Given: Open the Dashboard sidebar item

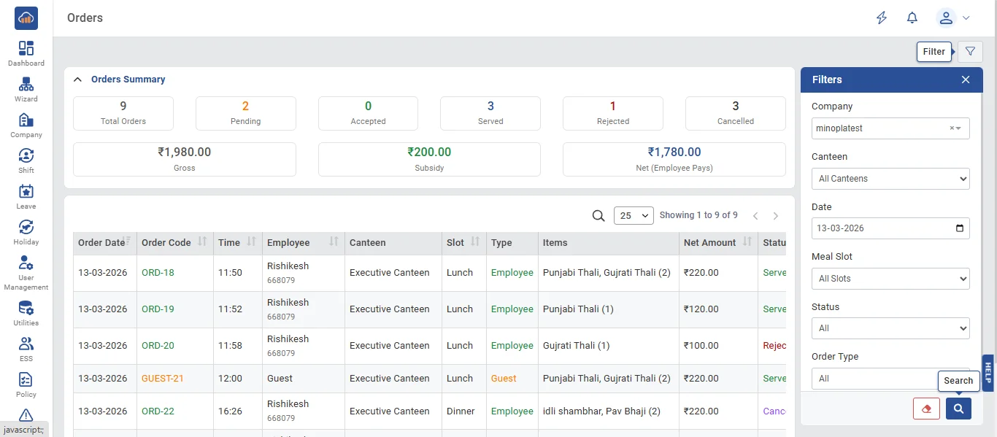Looking at the screenshot, I should [x=26, y=54].
